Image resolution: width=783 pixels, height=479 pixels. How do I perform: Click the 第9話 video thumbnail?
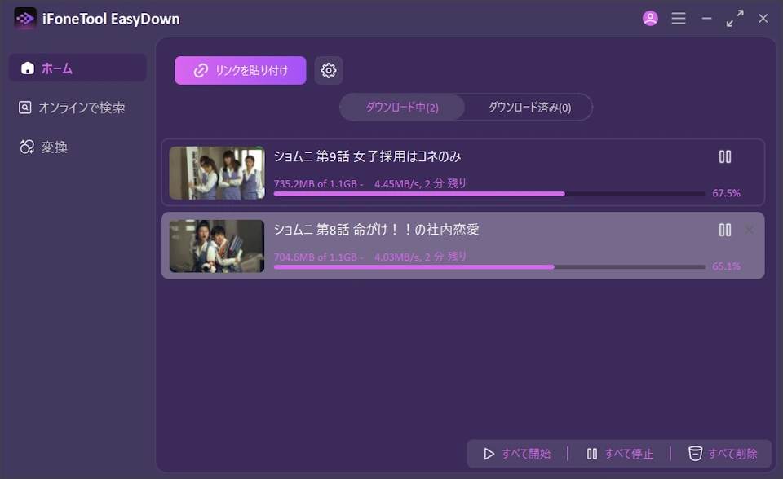coord(217,173)
